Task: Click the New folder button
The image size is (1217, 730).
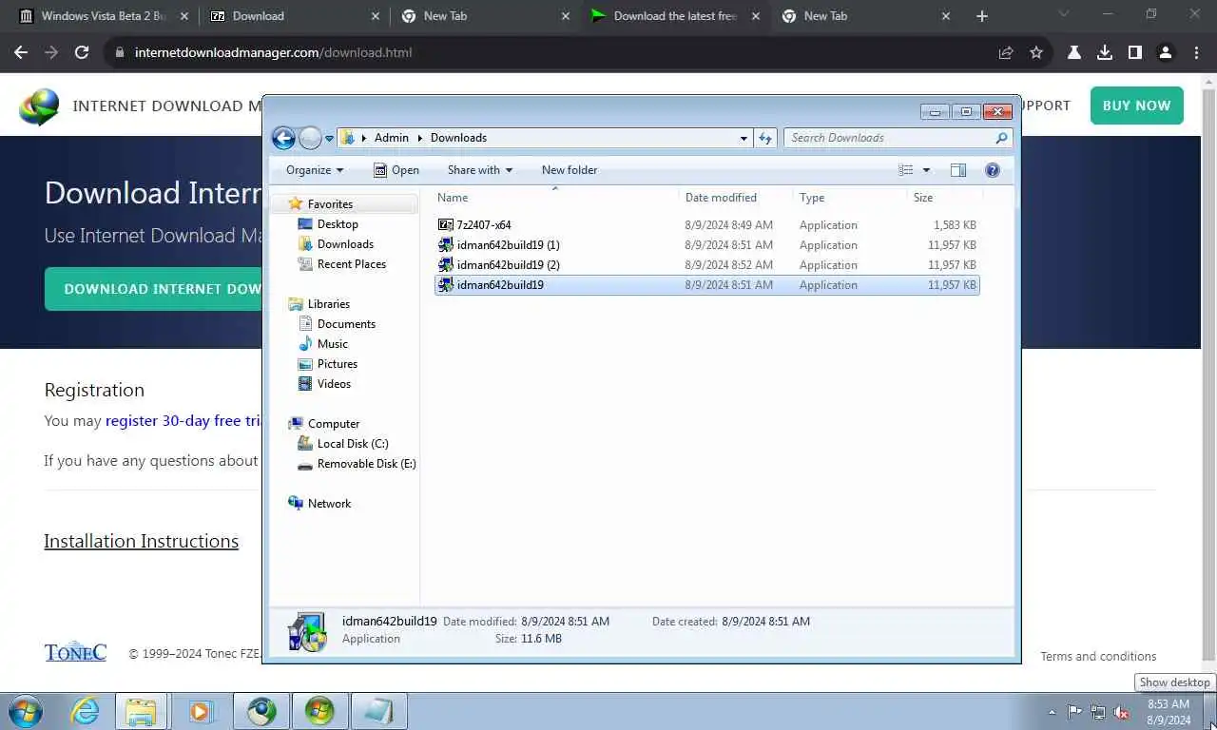Action: coord(570,170)
